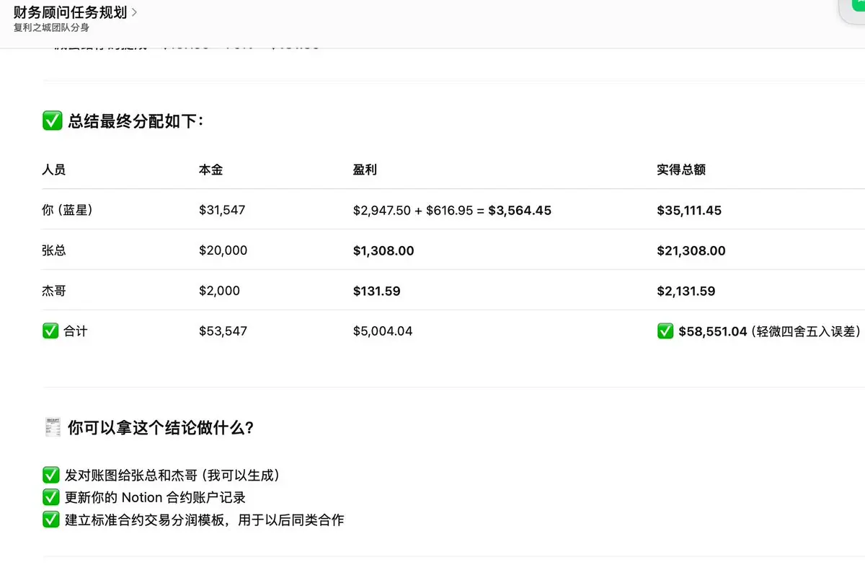Select the $31,547 principal cell
Screen dimensions: 865x565
click(x=222, y=211)
